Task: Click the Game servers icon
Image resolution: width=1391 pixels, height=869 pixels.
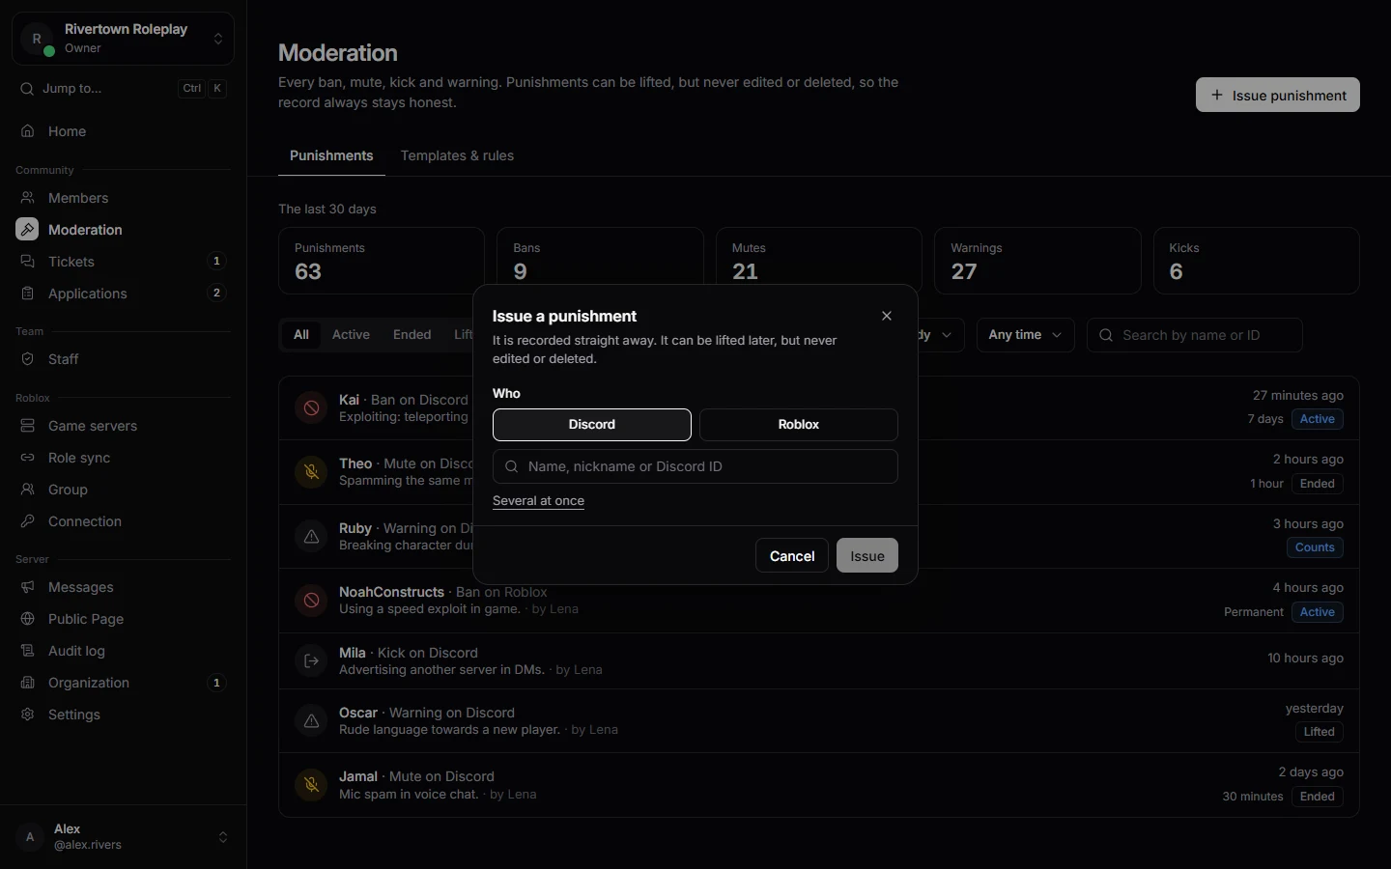Action: 28,426
